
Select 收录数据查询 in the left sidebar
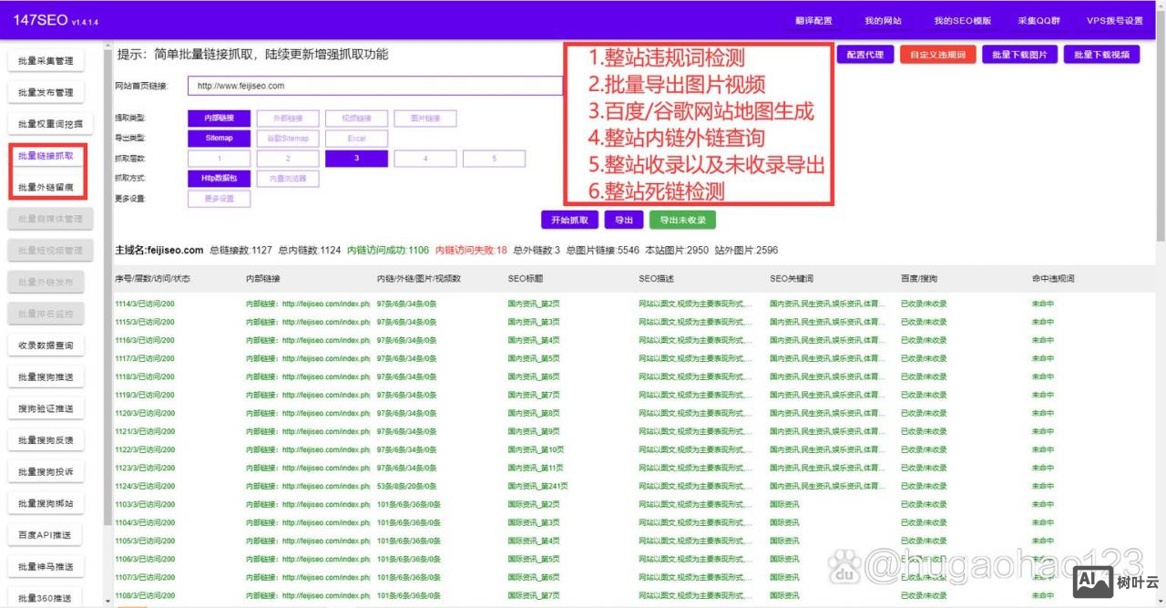(45, 344)
